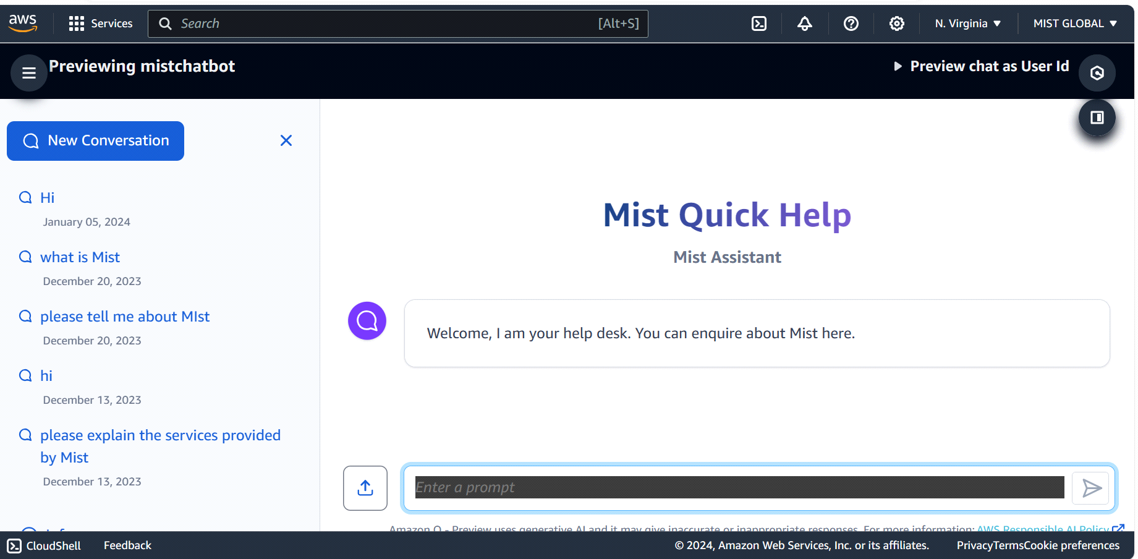Open Cookie preferences in the footer
Image resolution: width=1138 pixels, height=559 pixels.
(x=1072, y=545)
